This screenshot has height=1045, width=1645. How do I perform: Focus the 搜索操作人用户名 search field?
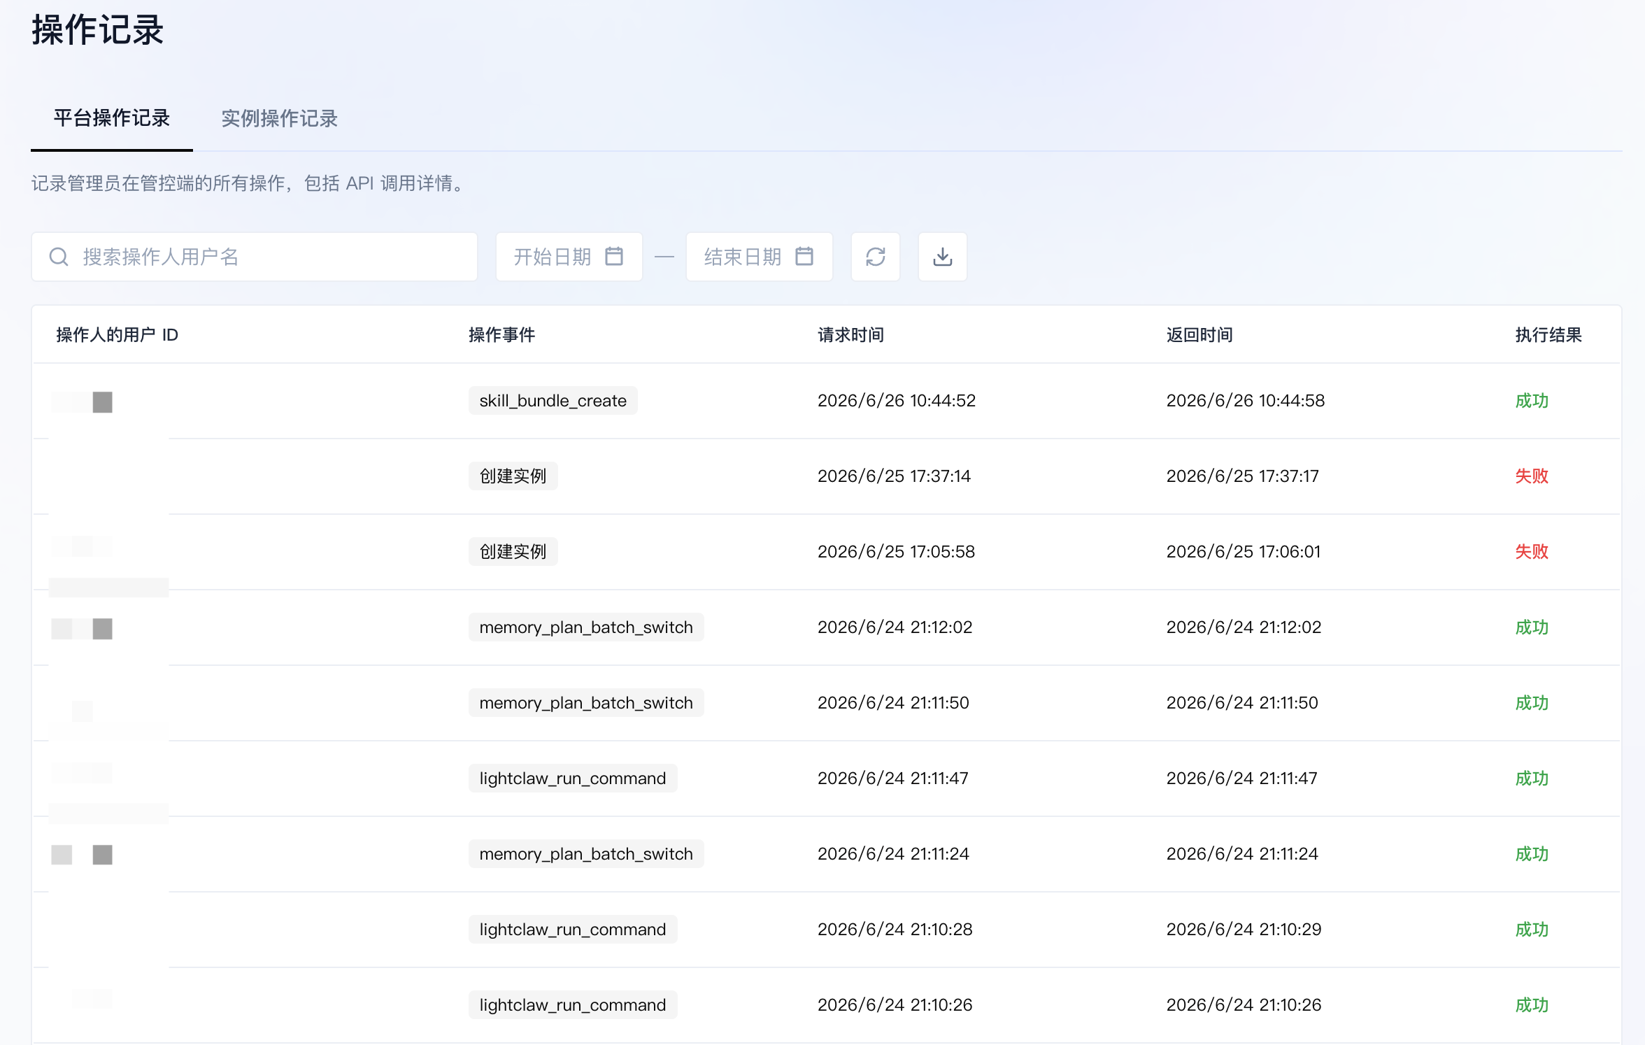coord(255,257)
